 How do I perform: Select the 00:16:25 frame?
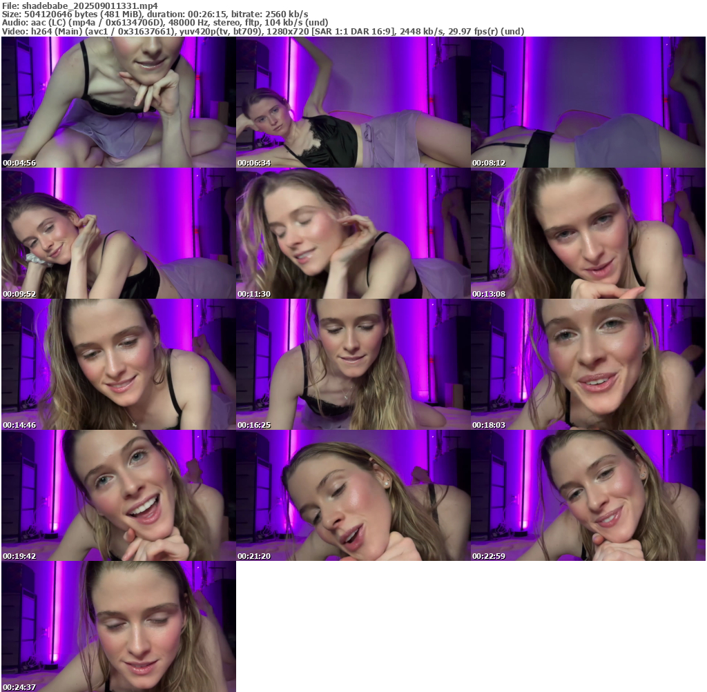pos(353,364)
